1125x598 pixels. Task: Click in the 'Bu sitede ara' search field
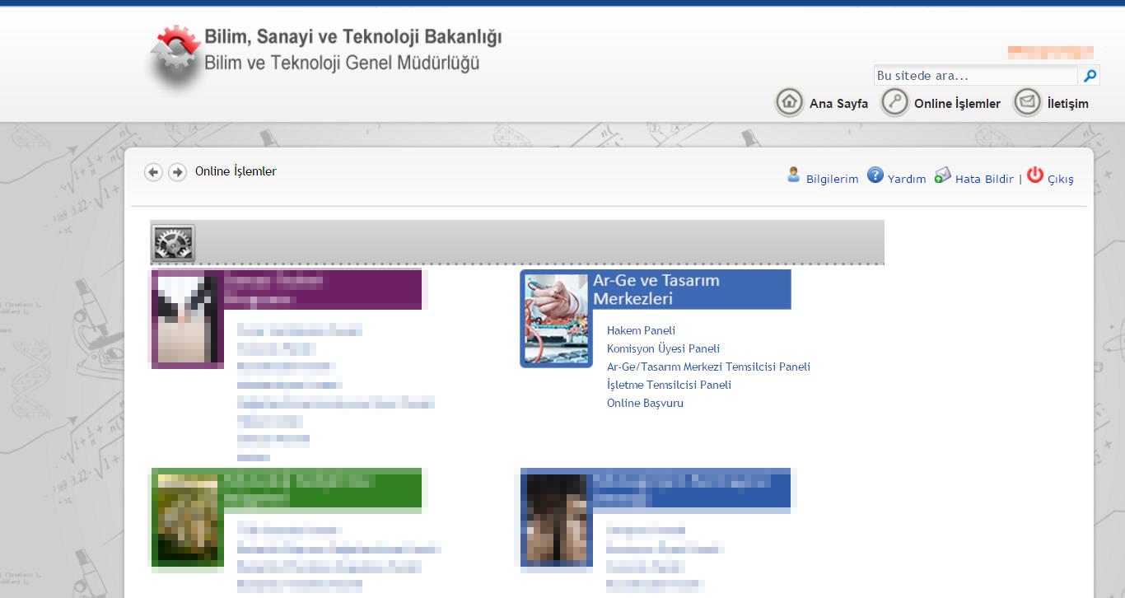tap(975, 76)
